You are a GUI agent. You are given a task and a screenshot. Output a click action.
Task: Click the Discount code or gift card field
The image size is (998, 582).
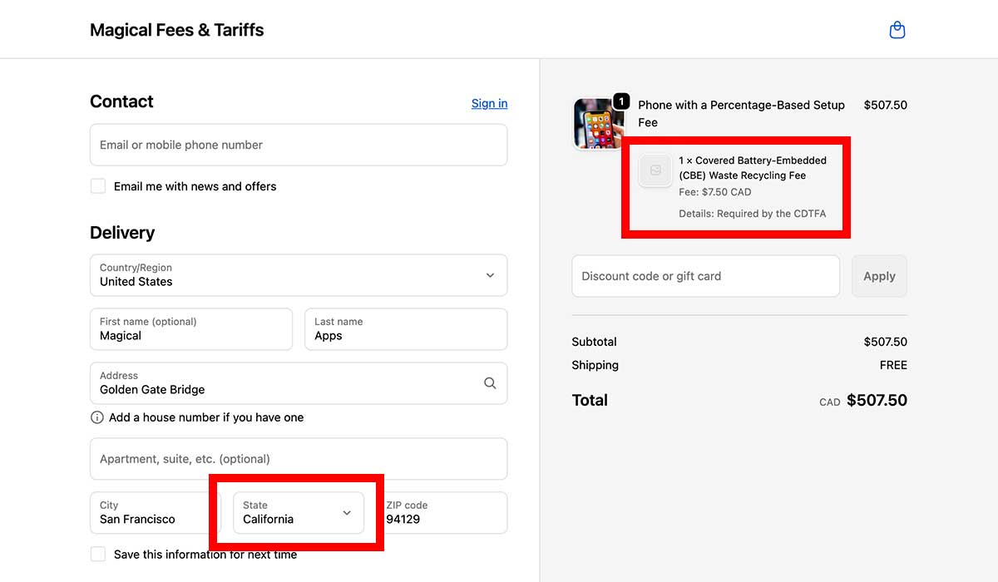(705, 275)
